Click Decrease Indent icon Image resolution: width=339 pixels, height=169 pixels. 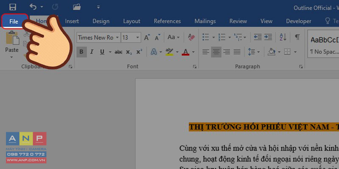[x=258, y=37]
